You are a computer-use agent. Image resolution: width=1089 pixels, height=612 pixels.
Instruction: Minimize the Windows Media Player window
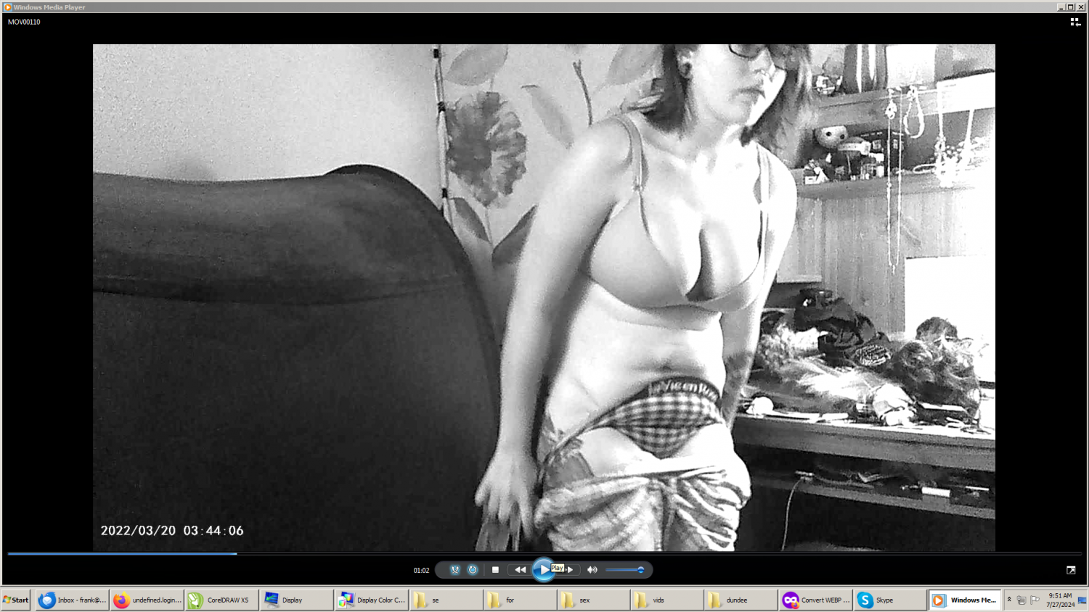(x=1061, y=7)
